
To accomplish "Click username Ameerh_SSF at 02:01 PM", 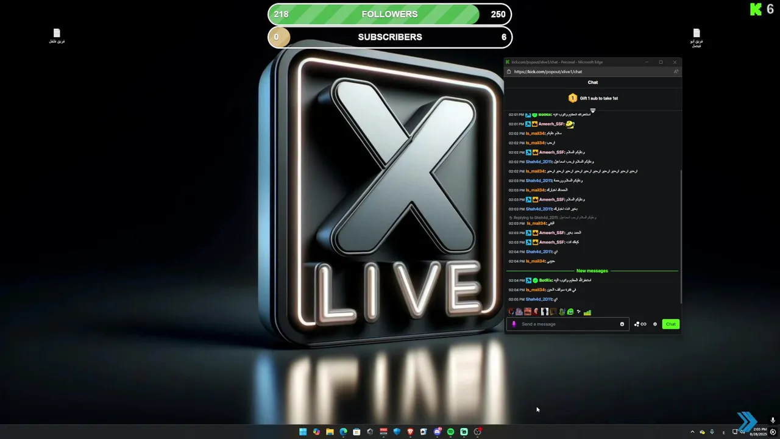I will [551, 124].
